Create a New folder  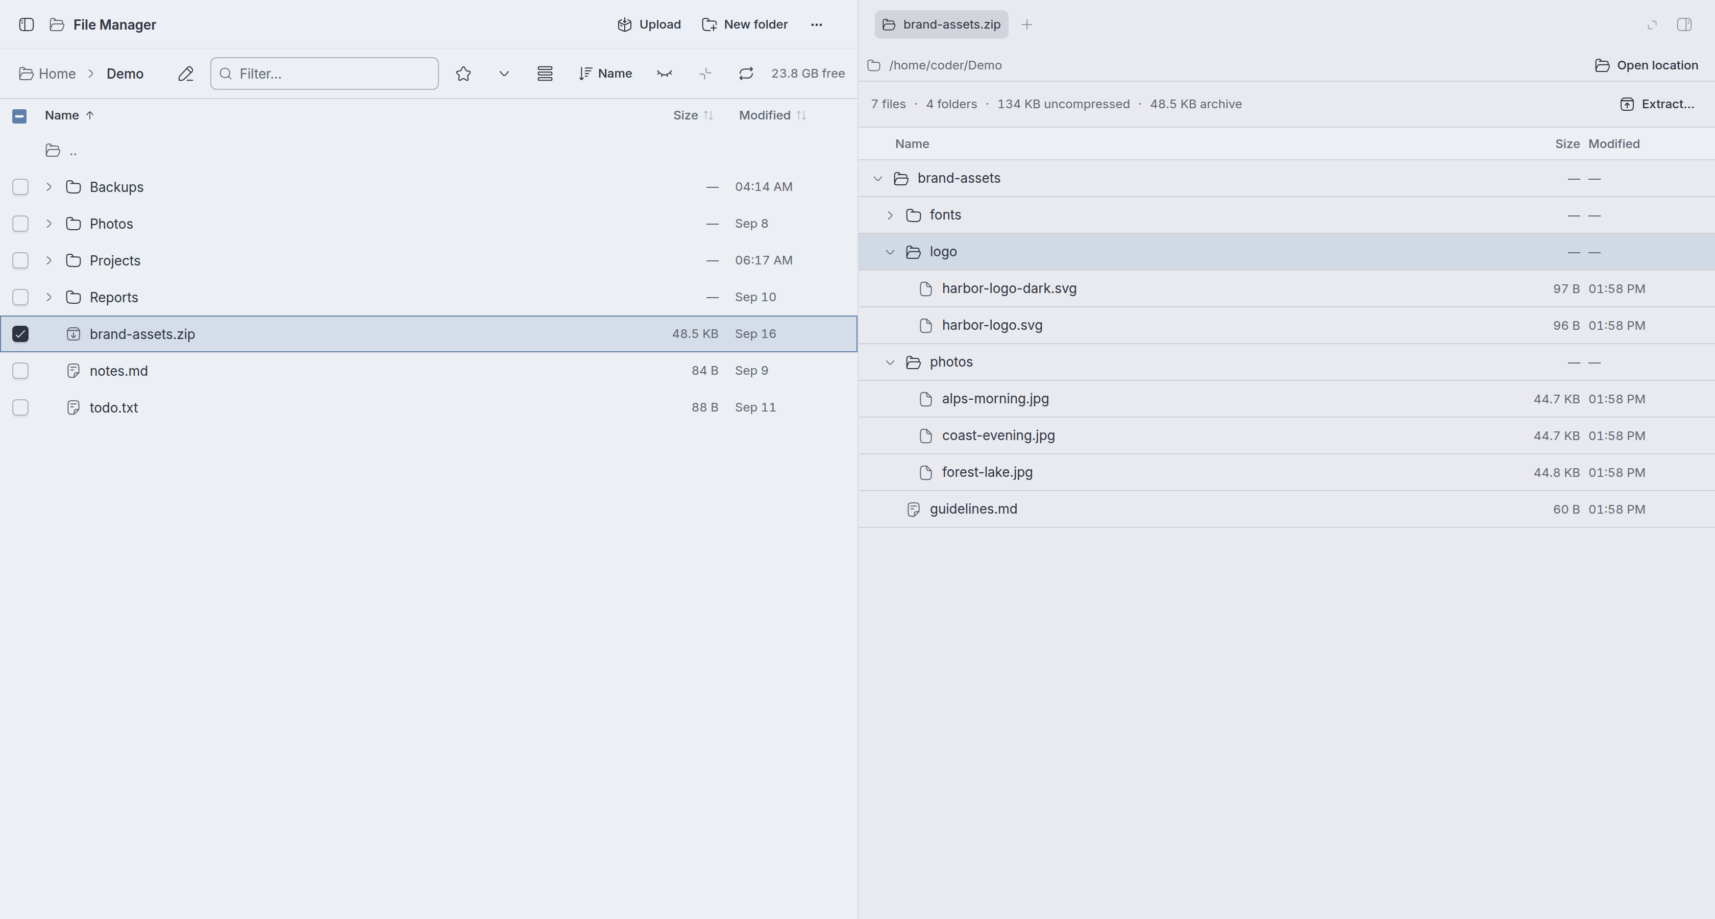point(745,25)
